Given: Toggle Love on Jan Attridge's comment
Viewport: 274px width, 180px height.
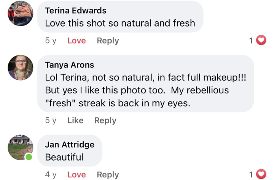Looking at the screenshot, I should click(76, 174).
